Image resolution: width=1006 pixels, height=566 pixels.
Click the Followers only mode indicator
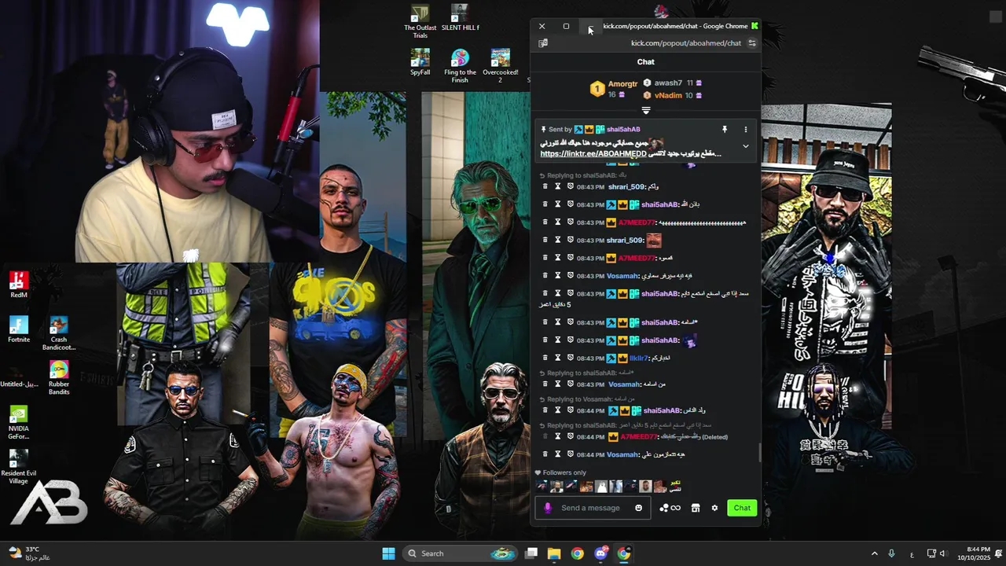560,472
